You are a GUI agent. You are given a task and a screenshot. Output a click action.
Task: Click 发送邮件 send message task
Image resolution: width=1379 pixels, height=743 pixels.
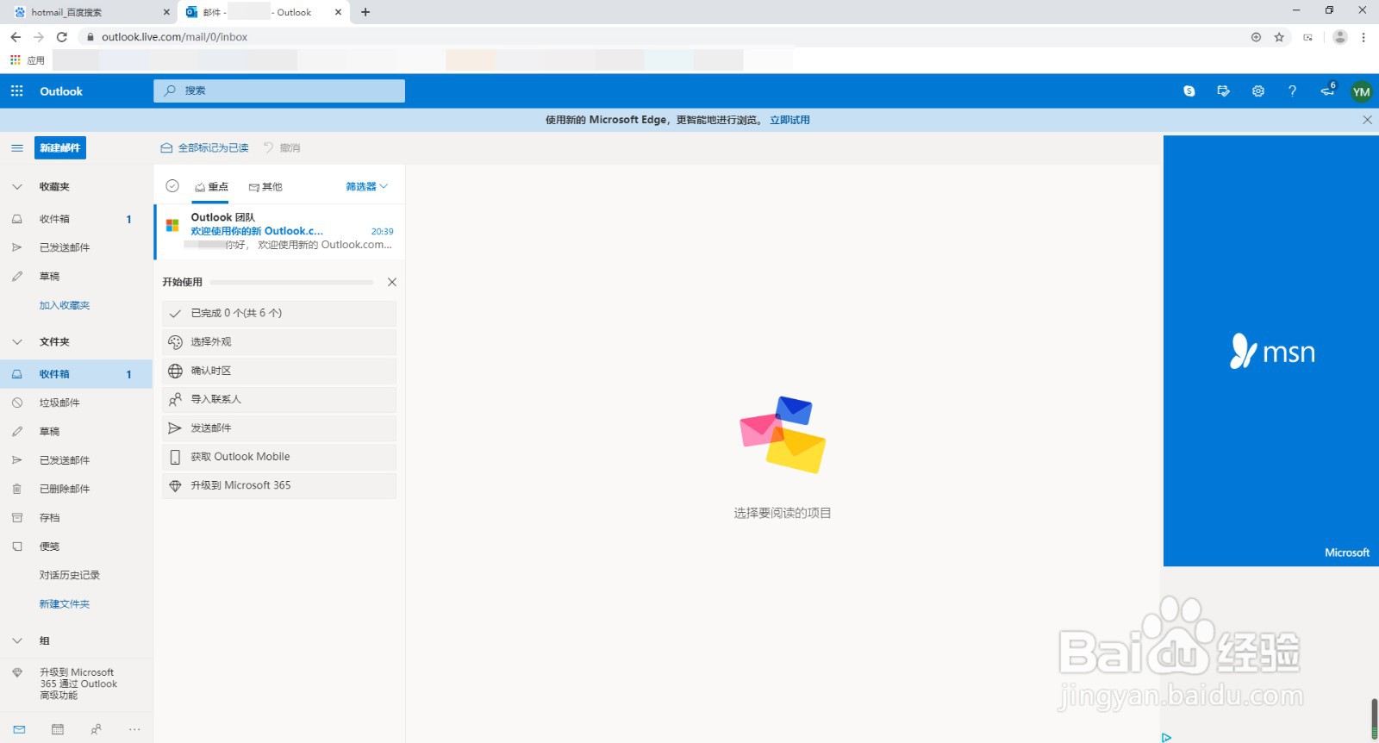[279, 428]
